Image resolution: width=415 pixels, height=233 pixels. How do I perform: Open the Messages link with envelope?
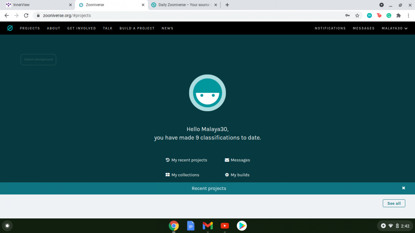tap(237, 160)
